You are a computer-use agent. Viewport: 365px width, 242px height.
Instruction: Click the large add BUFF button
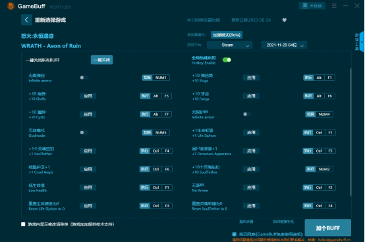pyautogui.click(x=327, y=228)
